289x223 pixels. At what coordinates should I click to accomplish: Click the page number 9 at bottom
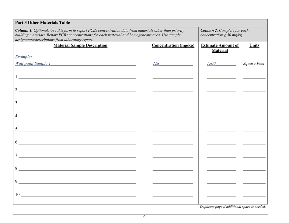click(x=144, y=217)
